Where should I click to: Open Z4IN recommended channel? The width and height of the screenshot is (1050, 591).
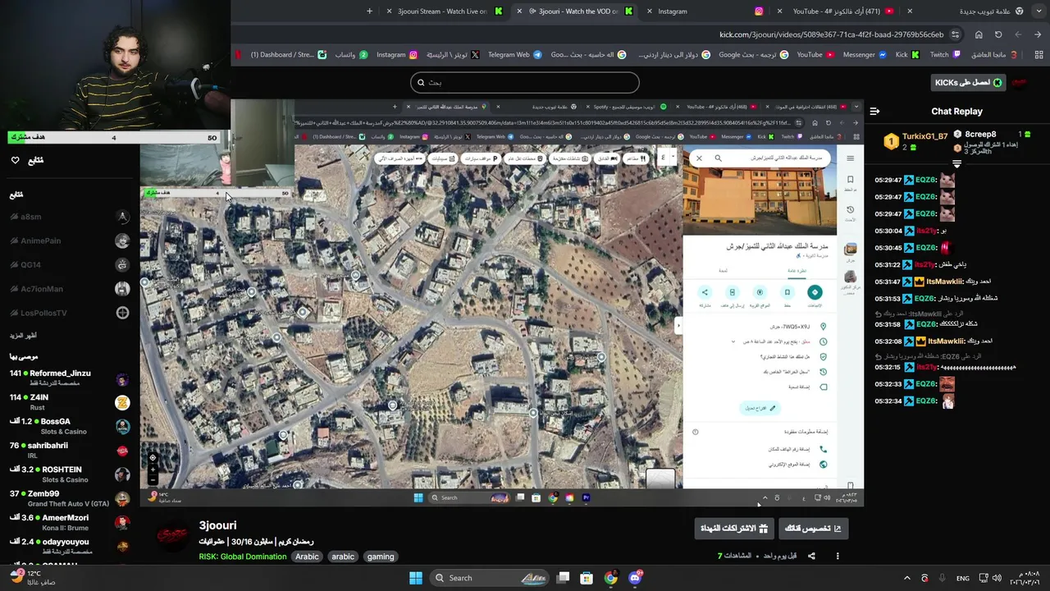click(70, 401)
